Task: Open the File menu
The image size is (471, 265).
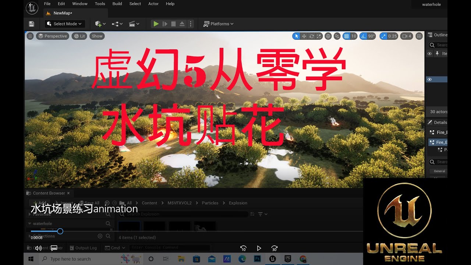Action: coord(47,4)
